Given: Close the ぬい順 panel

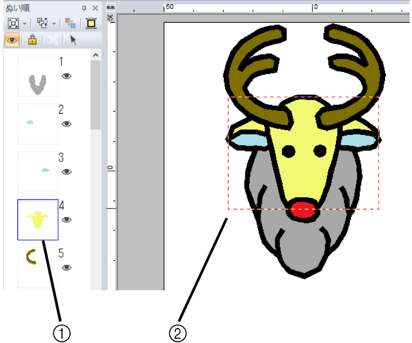Looking at the screenshot, I should [95, 8].
